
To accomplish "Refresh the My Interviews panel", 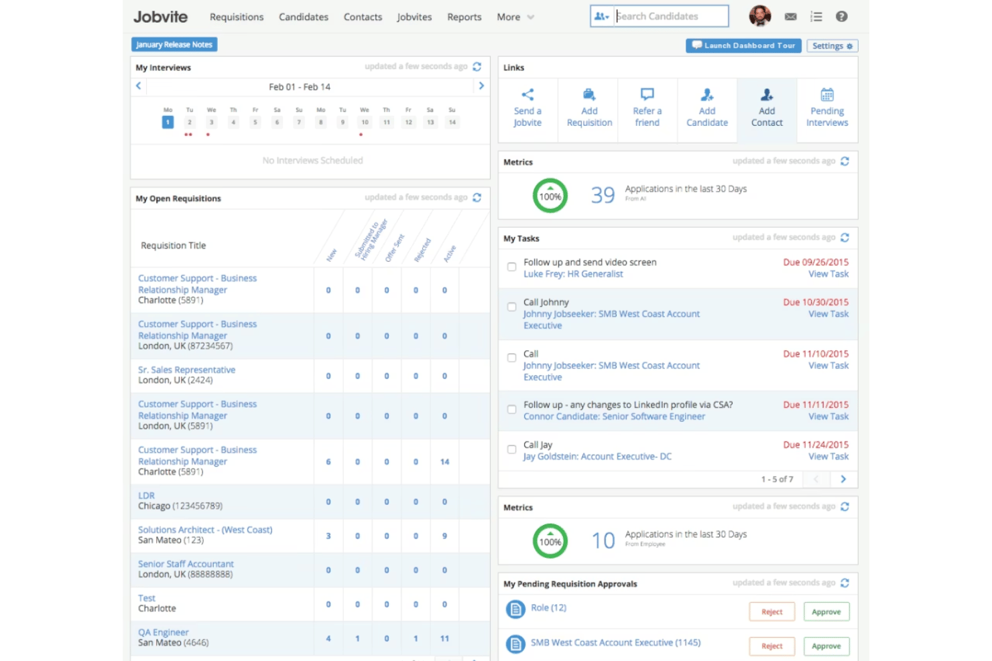I will (477, 67).
